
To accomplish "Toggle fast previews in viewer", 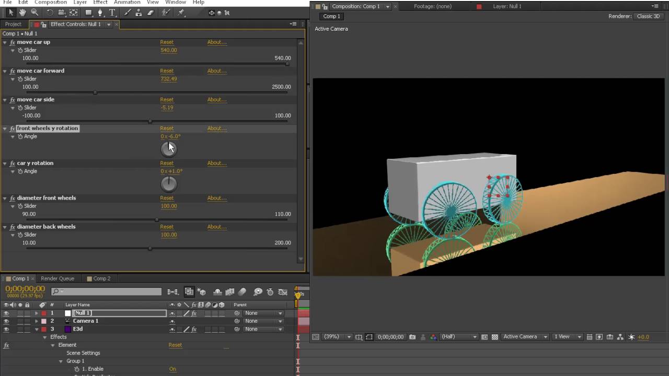I will pyautogui.click(x=599, y=337).
